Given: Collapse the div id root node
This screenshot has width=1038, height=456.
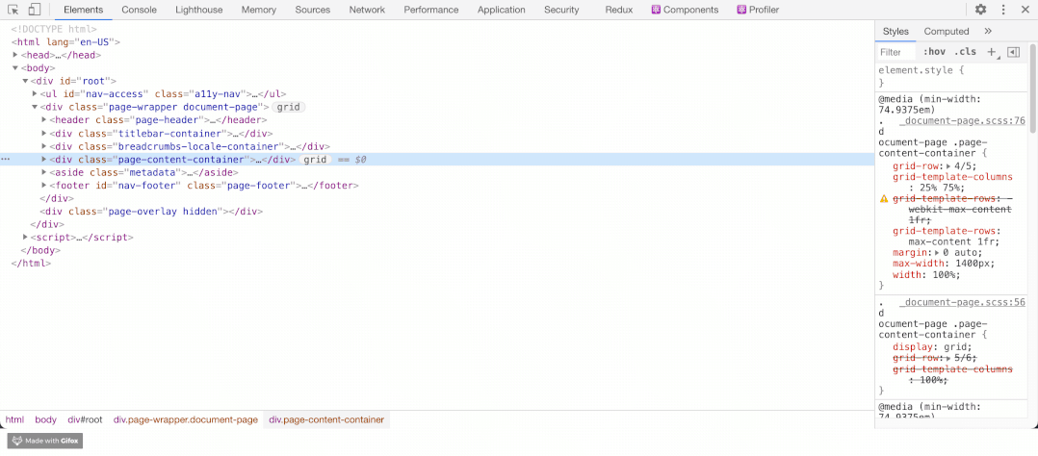Looking at the screenshot, I should point(25,81).
